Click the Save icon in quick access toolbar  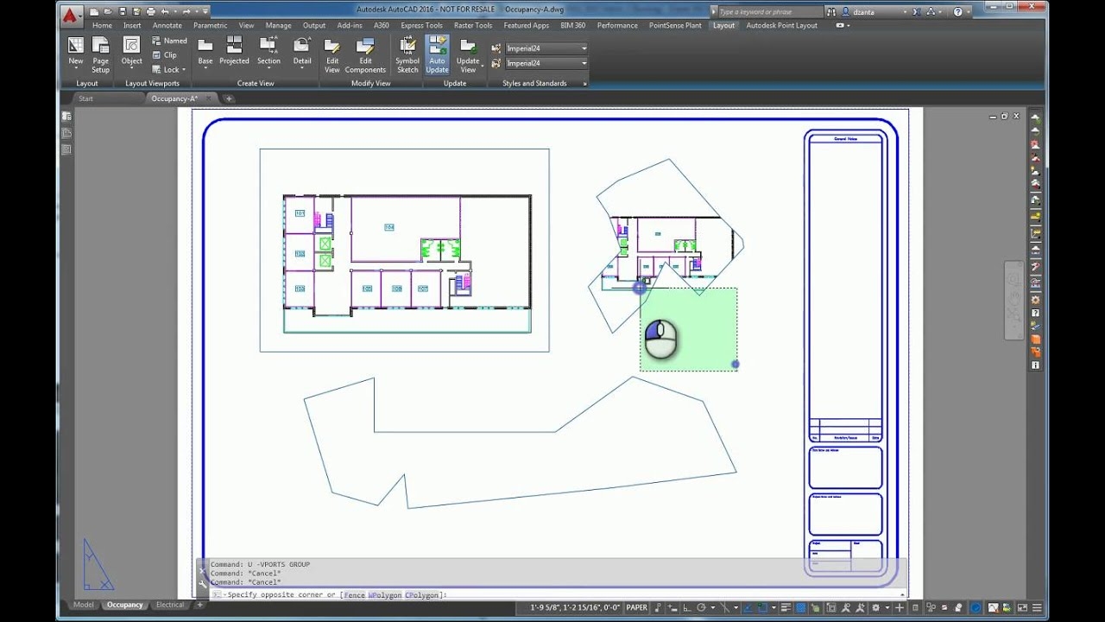coord(123,11)
